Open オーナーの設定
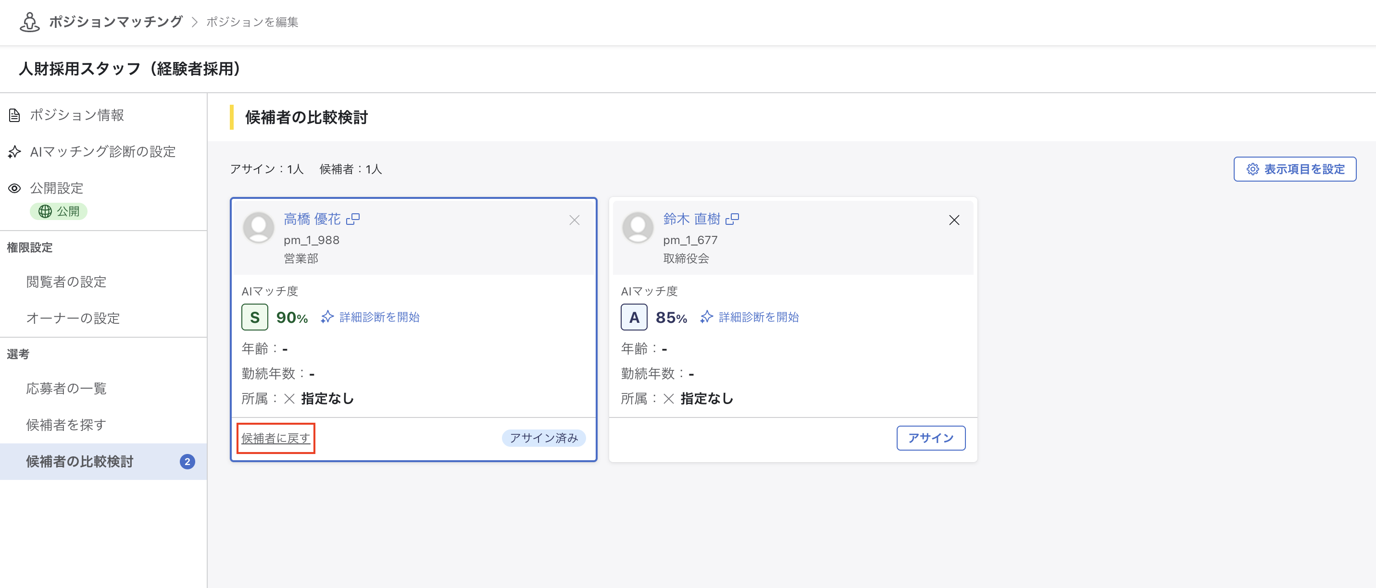The image size is (1376, 588). (73, 318)
